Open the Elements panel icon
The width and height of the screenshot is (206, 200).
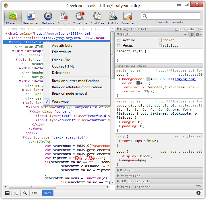[x=13, y=16]
